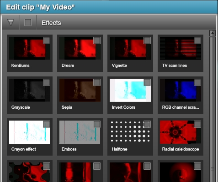The height and width of the screenshot is (182, 218).
Task: Click the Emboss label text
Action: (x=69, y=149)
